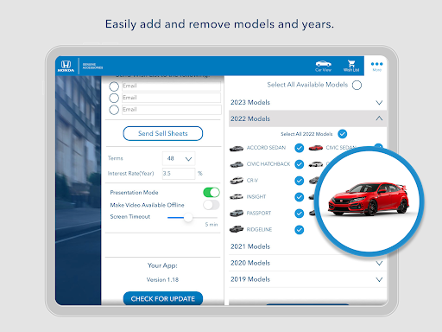442x332 pixels.
Task: Click the Interest Rate input field
Action: click(x=179, y=174)
